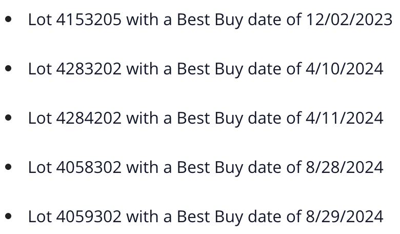This screenshot has width=400, height=234.
Task: Click the bullet before Lot 4153205
Action: tap(8, 19)
